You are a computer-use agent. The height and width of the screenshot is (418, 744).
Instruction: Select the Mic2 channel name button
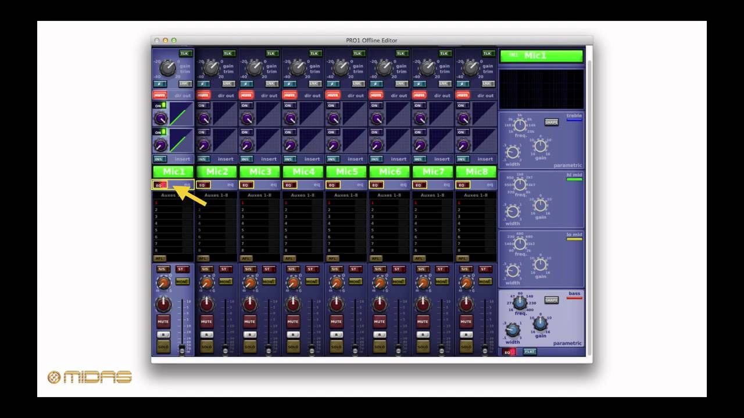click(217, 172)
